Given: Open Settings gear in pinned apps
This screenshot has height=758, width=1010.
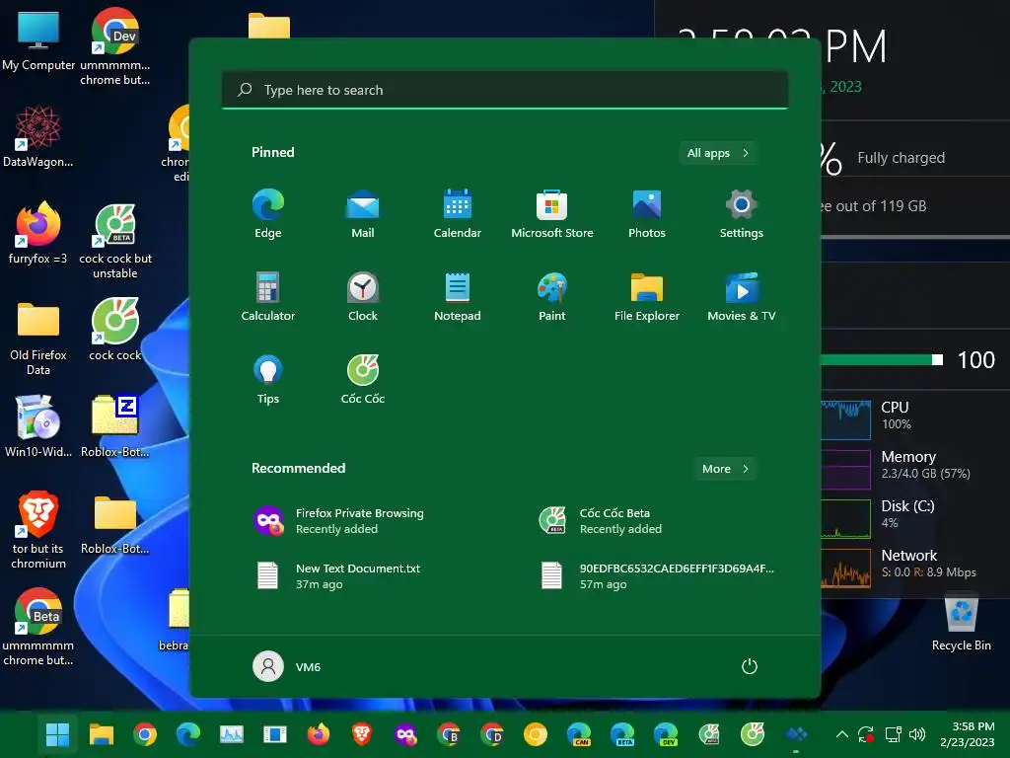Looking at the screenshot, I should pos(742,214).
